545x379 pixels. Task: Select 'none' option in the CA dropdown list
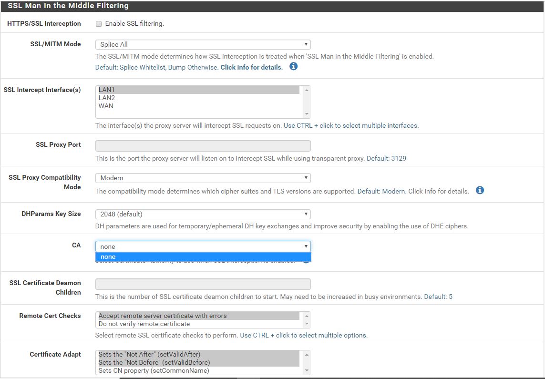(x=203, y=257)
